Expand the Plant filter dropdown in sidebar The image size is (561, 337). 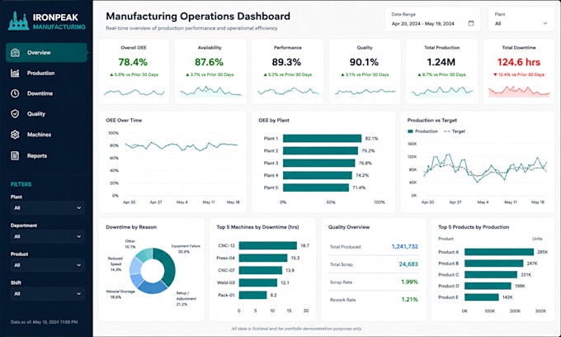point(47,208)
